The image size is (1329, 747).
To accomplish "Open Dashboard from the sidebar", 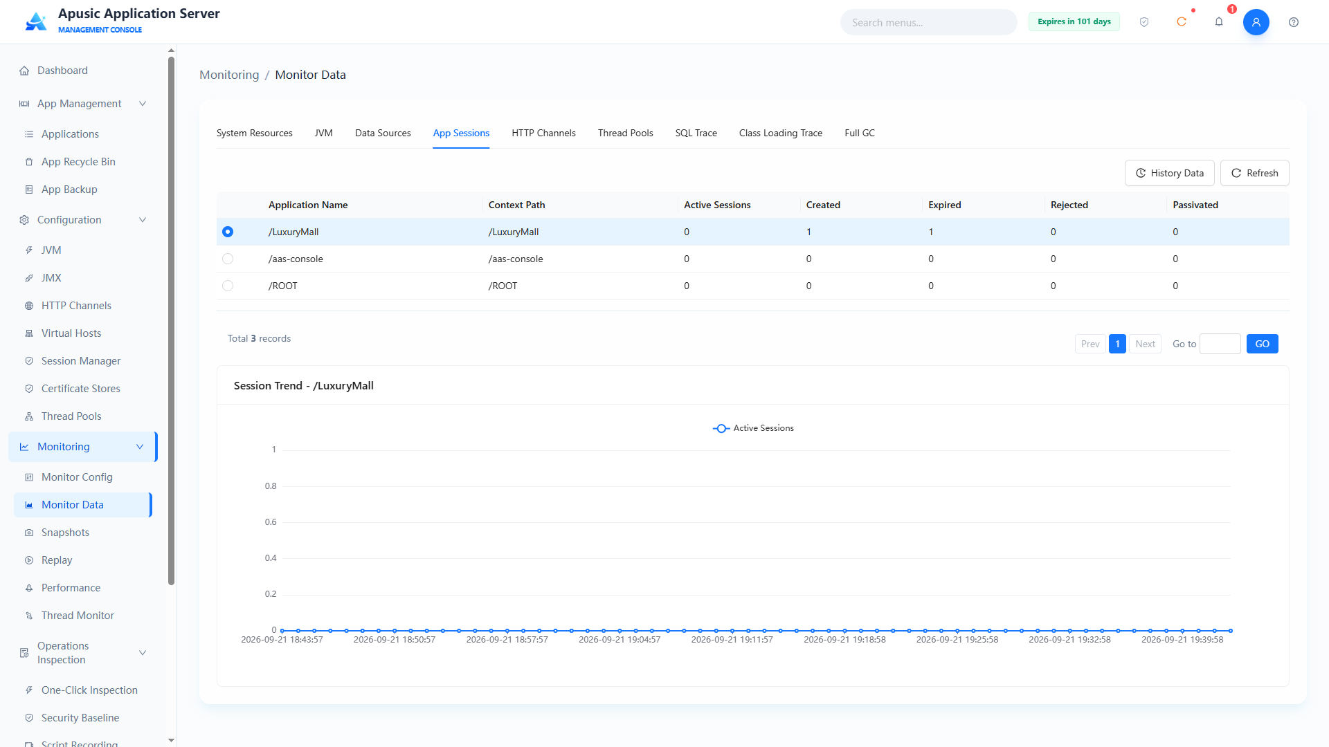I will coord(62,71).
